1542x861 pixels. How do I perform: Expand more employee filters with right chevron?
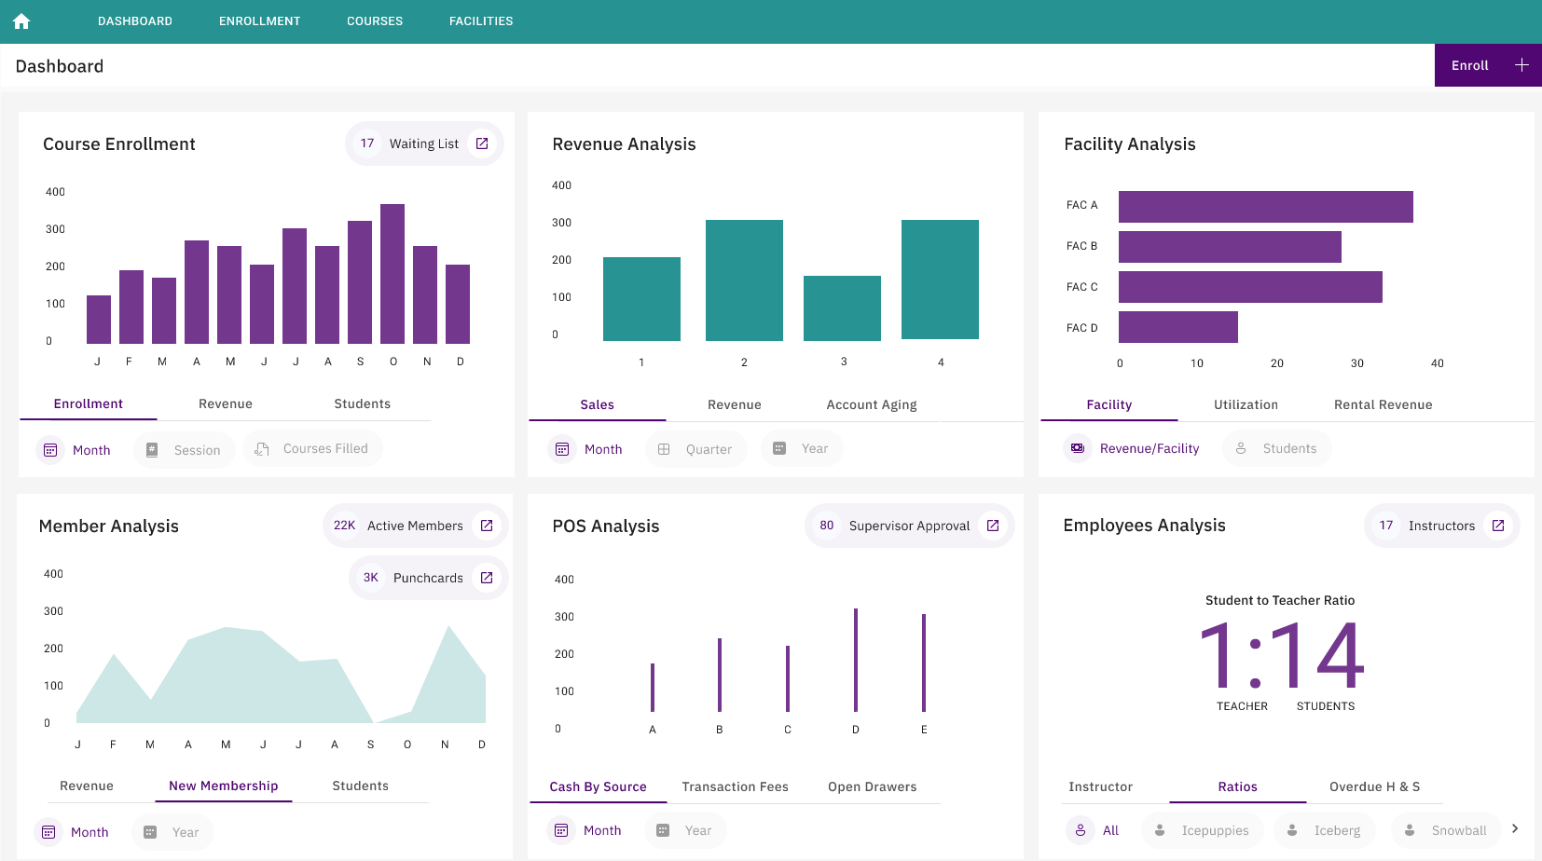pyautogui.click(x=1515, y=828)
